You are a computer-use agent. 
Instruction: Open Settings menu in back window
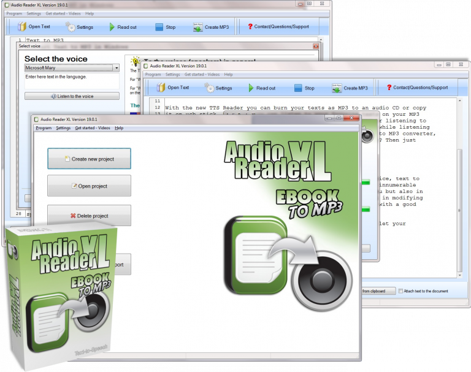pyautogui.click(x=34, y=13)
